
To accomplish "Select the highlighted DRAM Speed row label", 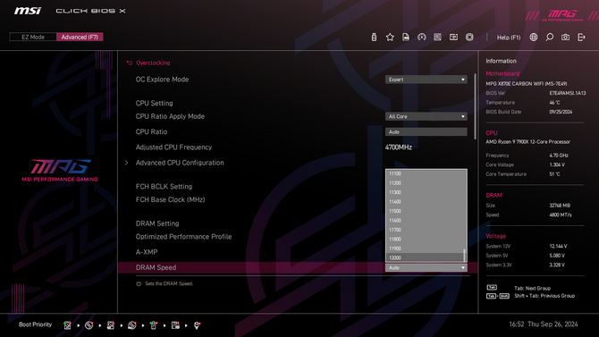I will (156, 268).
